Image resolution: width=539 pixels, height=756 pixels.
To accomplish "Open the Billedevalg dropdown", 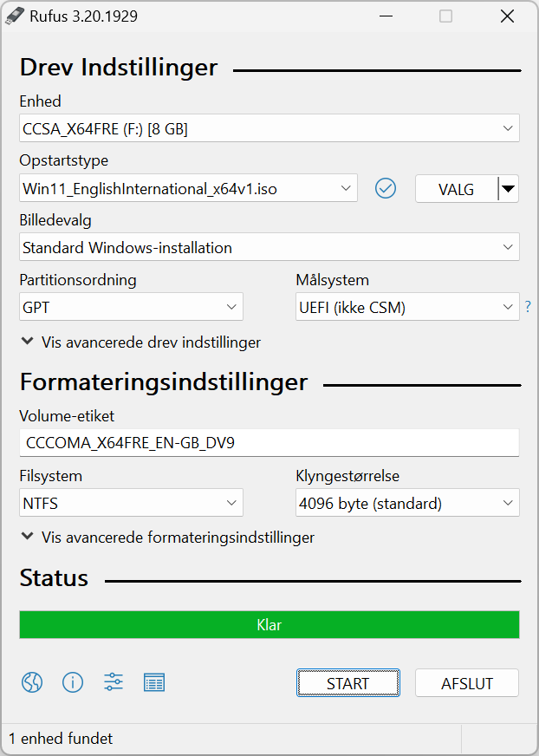I will 269,247.
